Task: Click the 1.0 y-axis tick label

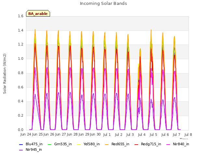Action: tap(20, 58)
